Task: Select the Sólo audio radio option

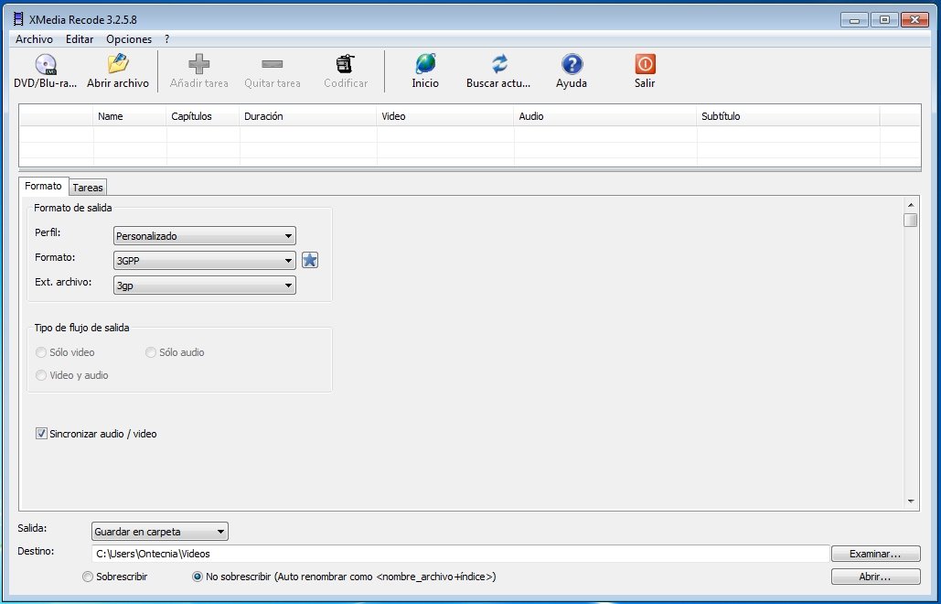Action: 151,352
